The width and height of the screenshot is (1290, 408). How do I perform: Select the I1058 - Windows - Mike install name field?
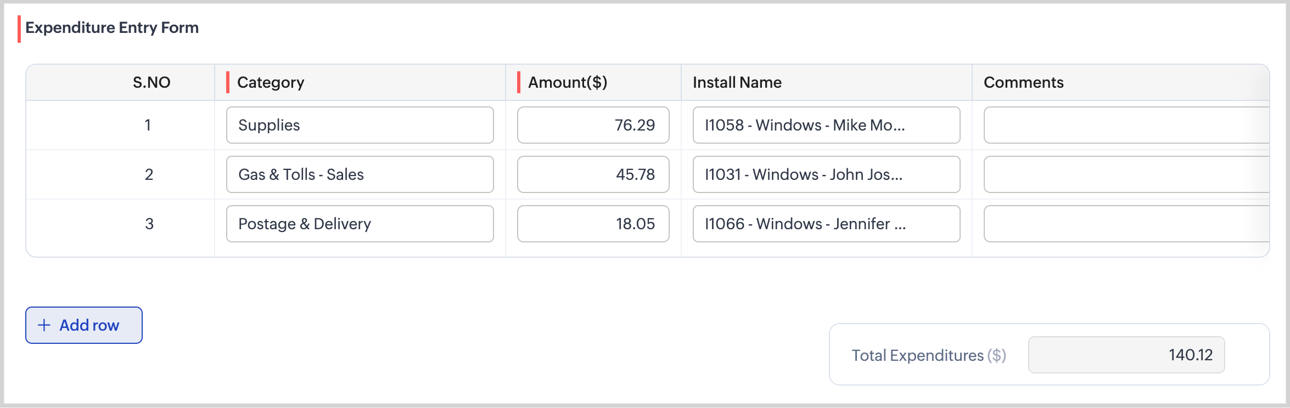tap(826, 125)
